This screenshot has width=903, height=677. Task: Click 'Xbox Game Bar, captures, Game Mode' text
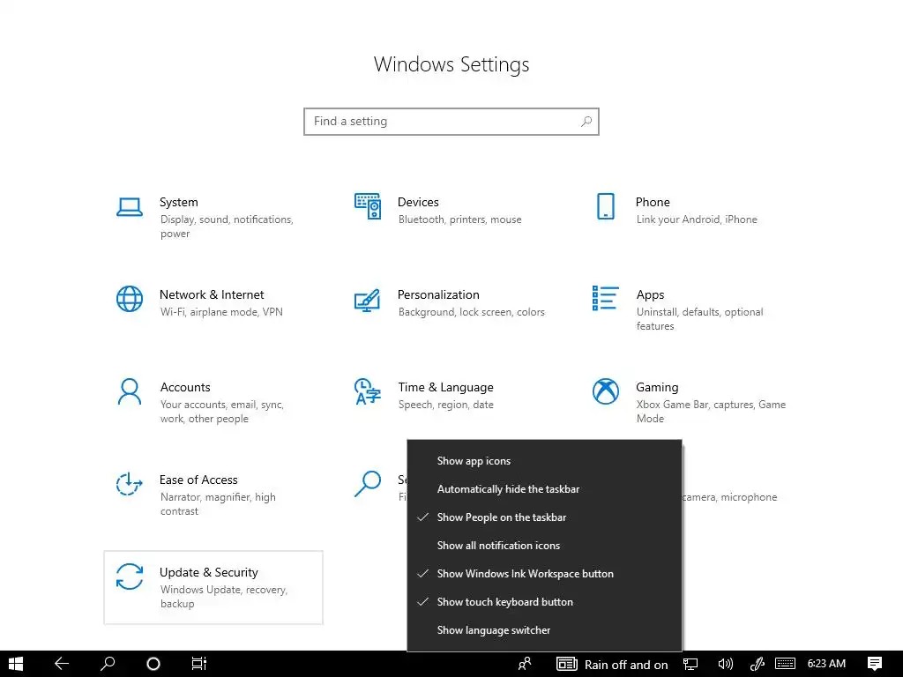(x=711, y=412)
